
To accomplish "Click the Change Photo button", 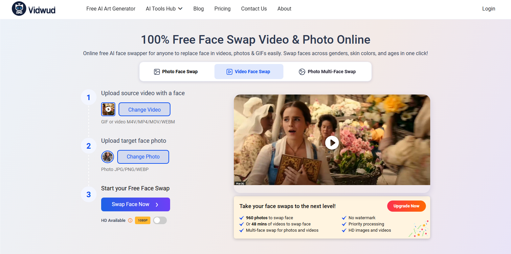I will (143, 157).
